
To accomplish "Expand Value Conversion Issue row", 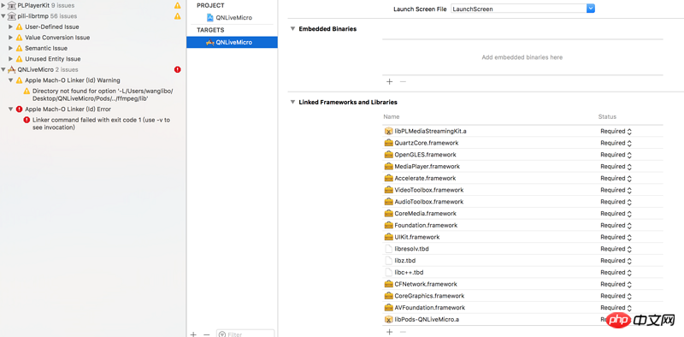I will (11, 38).
